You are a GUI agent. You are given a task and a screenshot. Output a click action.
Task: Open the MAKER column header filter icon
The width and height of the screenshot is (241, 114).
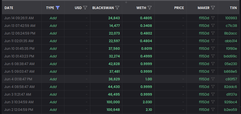click(213, 8)
